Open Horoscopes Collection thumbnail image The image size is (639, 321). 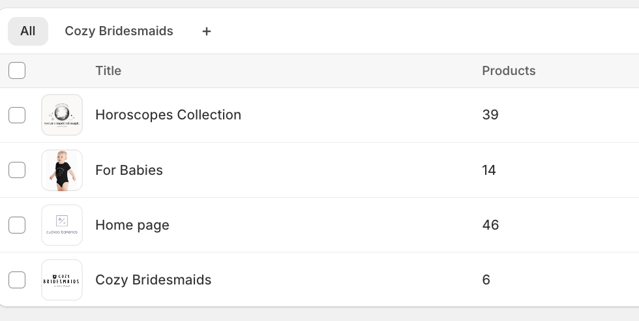62,115
